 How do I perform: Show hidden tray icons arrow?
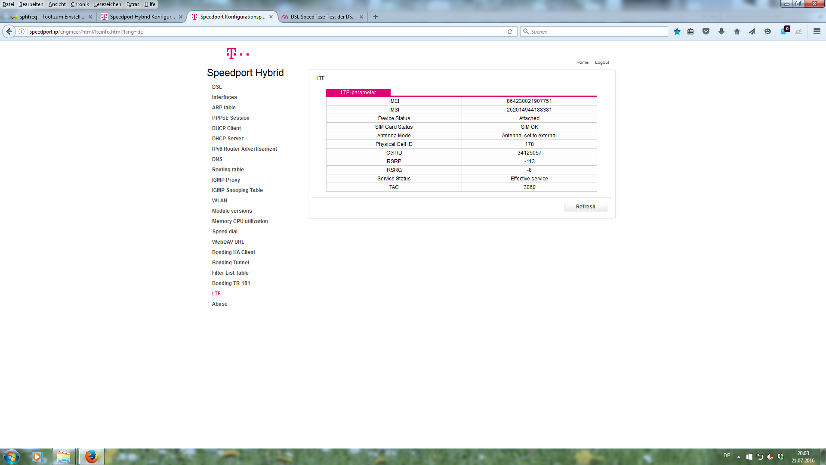[739, 457]
